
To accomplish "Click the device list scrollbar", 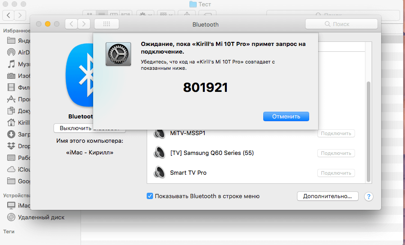I will (x=368, y=132).
